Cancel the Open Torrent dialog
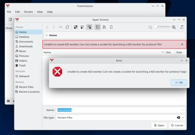 click(177, 125)
